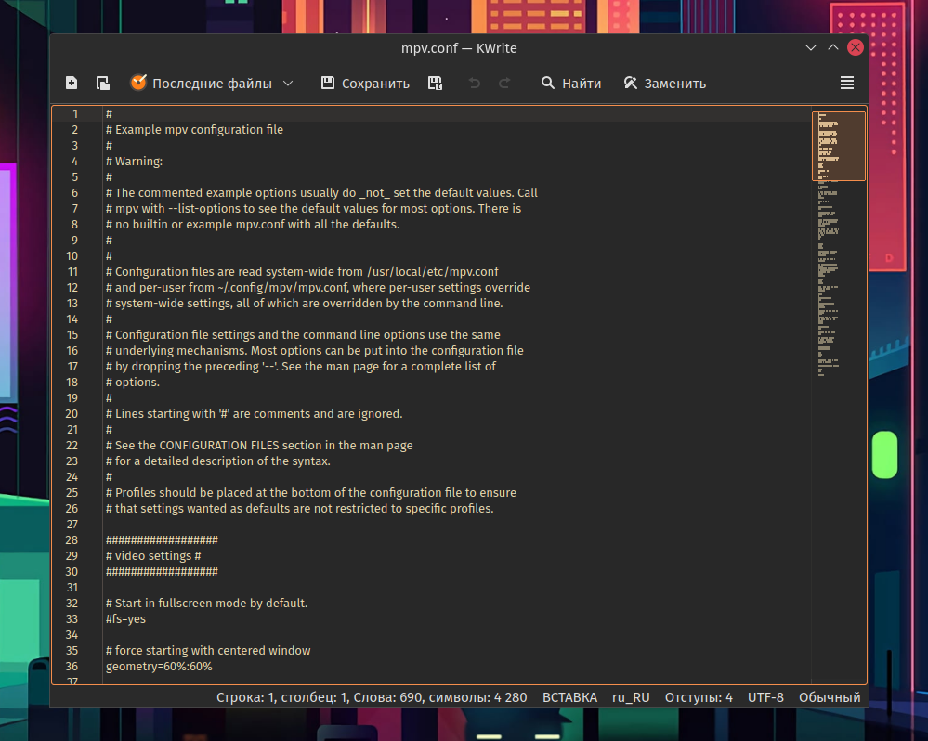Click the window minimize chevron
Screen dimensions: 928x741
[x=811, y=48]
